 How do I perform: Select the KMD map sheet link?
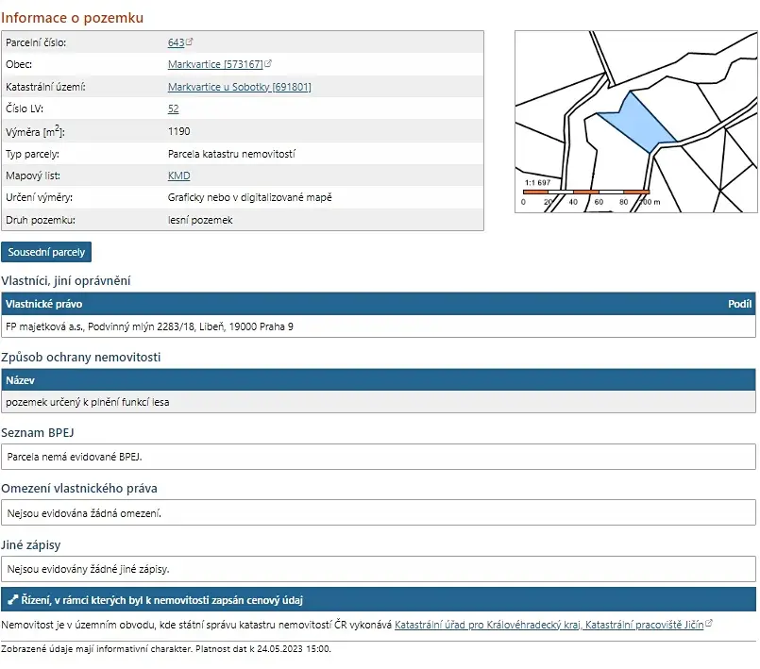(x=178, y=176)
